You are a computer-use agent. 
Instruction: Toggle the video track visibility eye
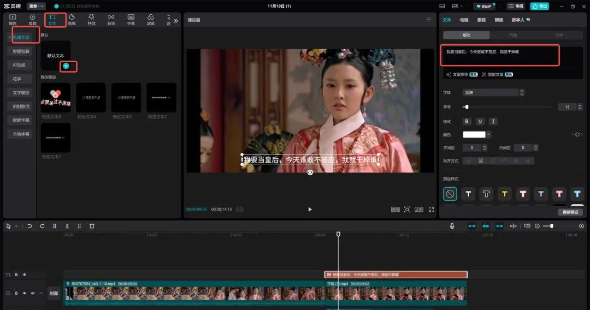click(x=25, y=293)
